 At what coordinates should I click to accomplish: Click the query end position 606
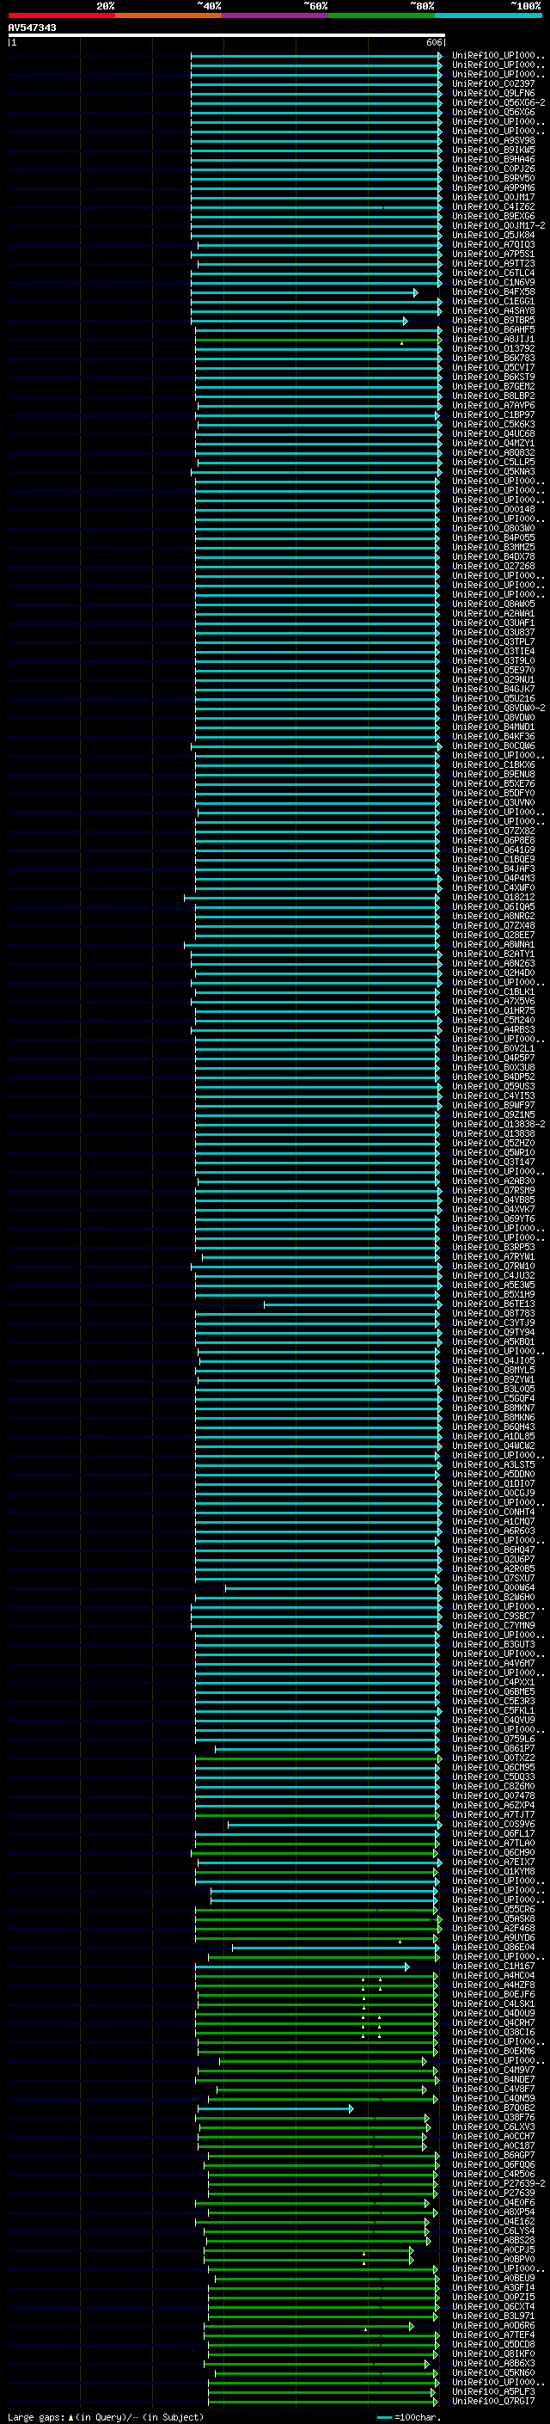coord(433,42)
